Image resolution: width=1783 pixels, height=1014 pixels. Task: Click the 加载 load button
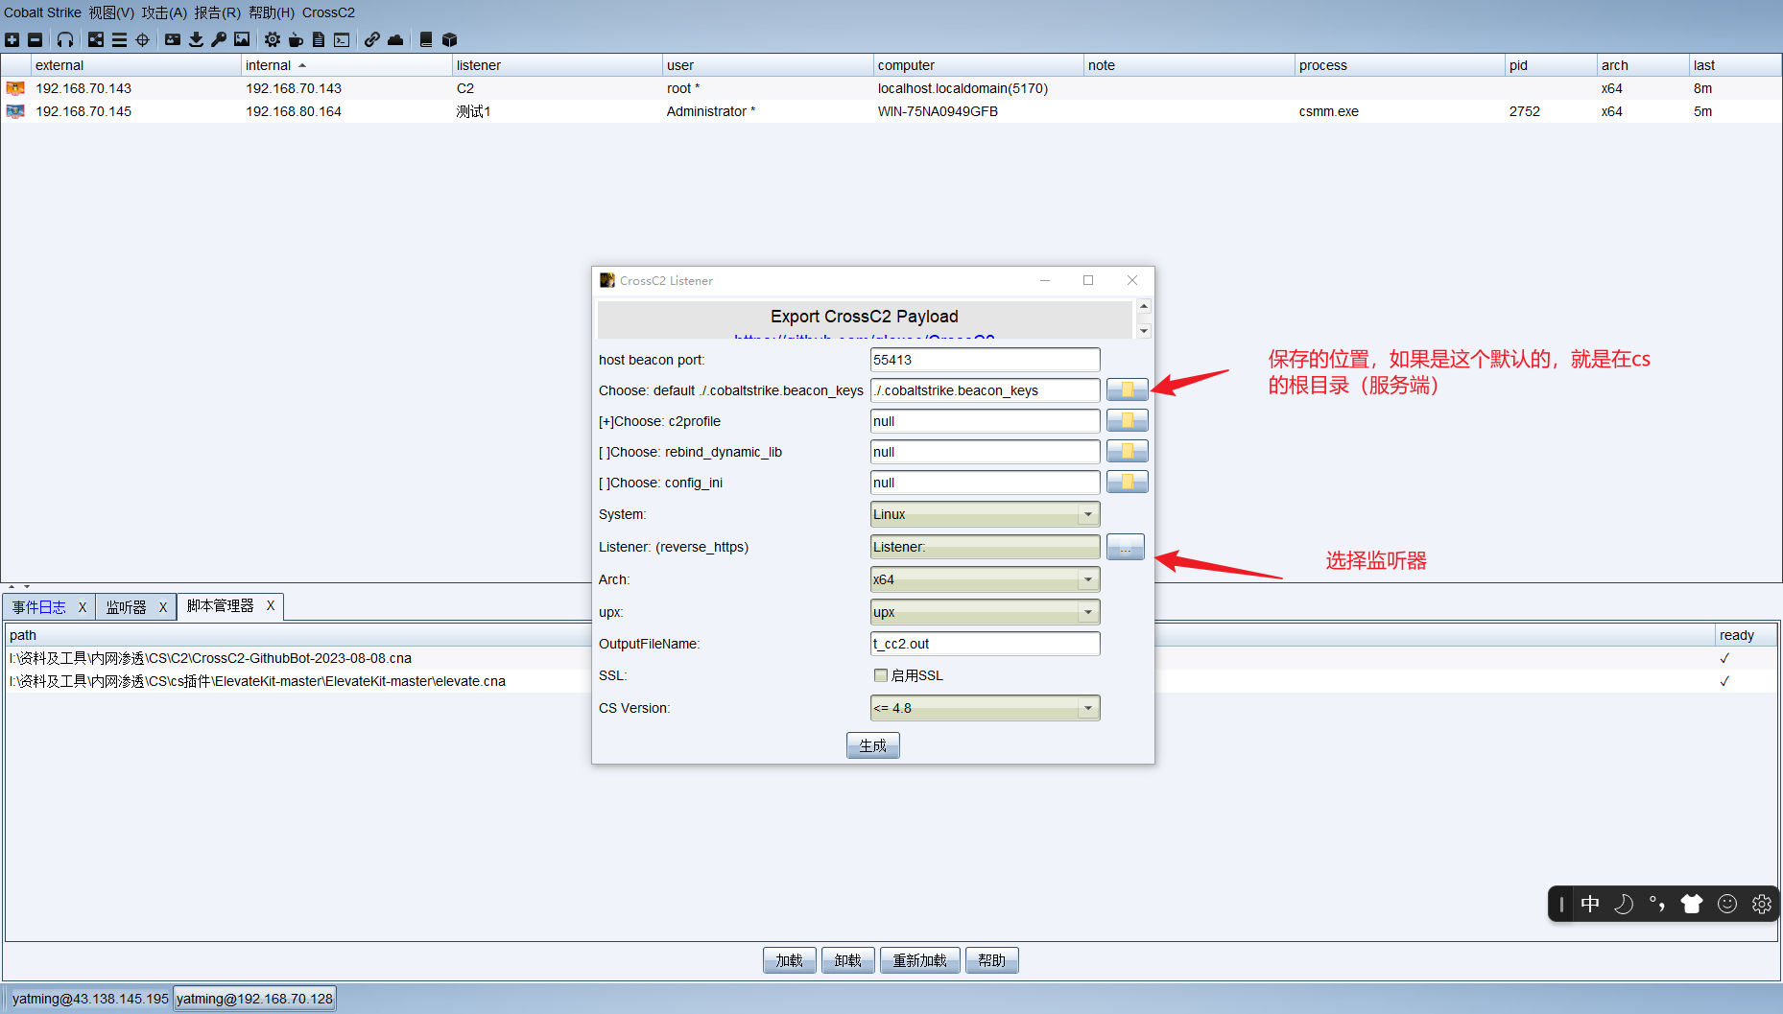click(x=790, y=960)
